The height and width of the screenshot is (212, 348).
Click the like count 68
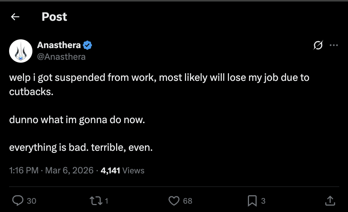[187, 201]
